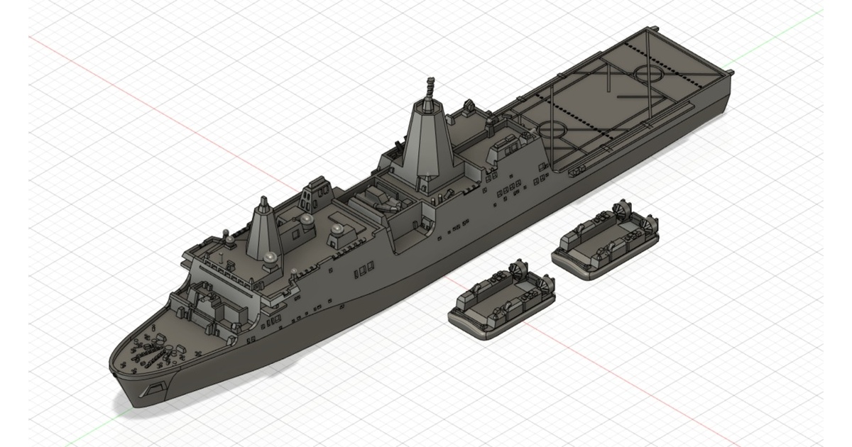
Task: Select the hovercraft nearest the ship's stern
Action: coord(604,240)
